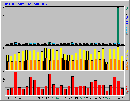Click the day 18 x-axis label
Screen dimensions: 130x101
pyautogui.click(x=72, y=98)
